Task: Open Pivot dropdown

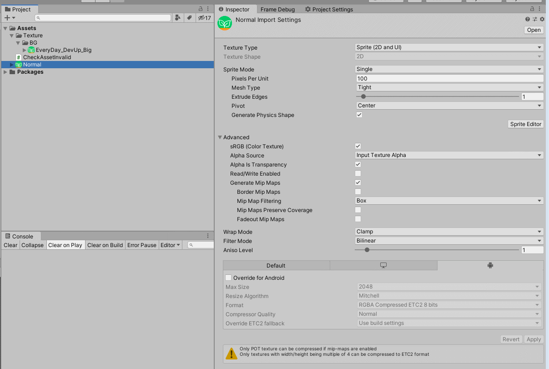Action: 450,106
